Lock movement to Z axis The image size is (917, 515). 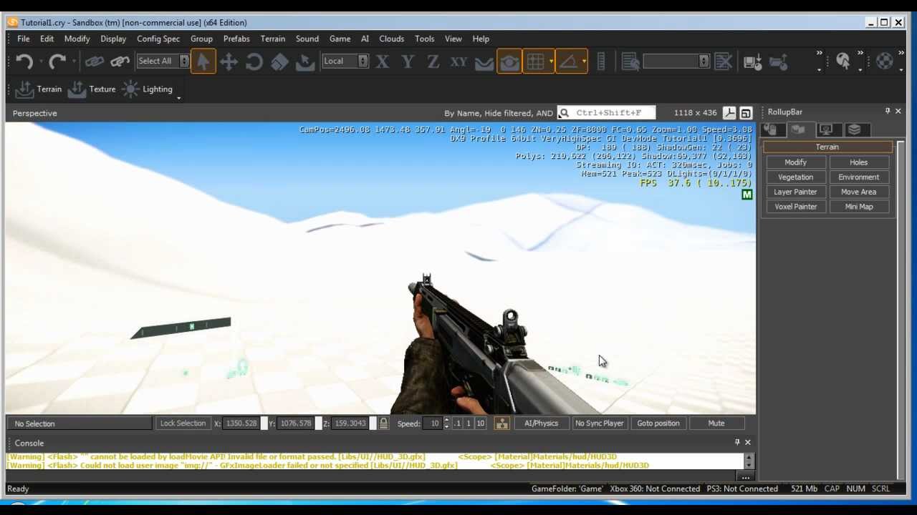[x=433, y=62]
